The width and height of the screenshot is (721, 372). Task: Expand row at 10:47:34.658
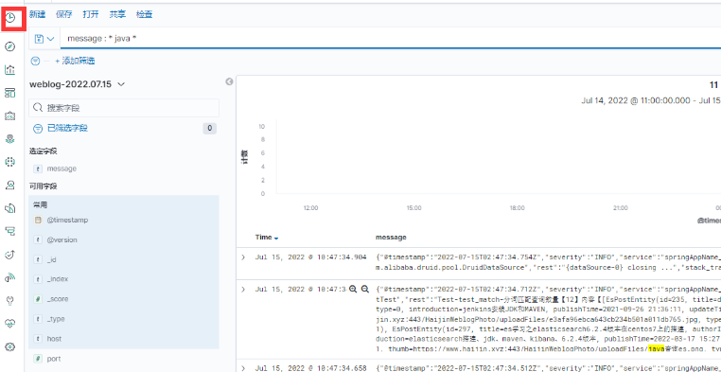(243, 368)
